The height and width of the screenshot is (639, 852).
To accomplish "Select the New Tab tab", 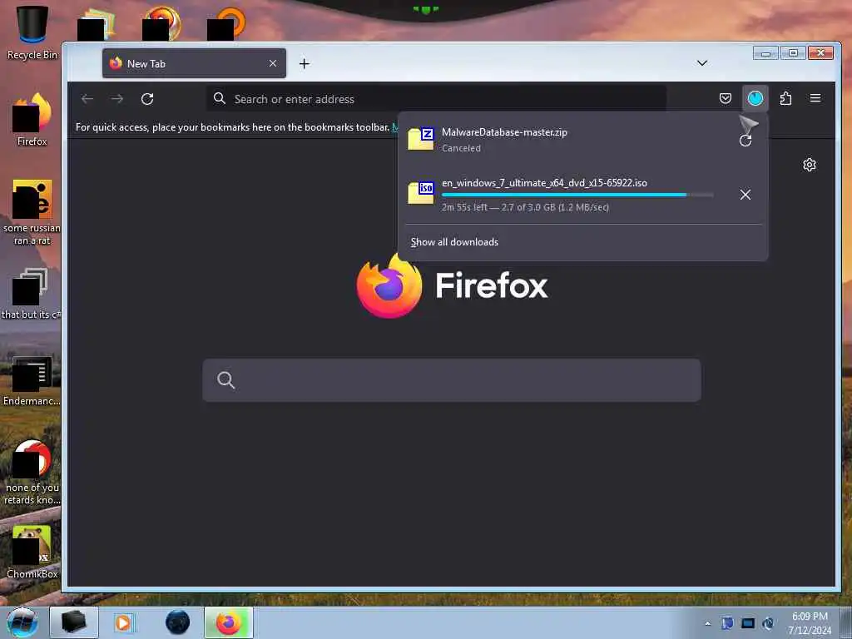I will pos(194,63).
